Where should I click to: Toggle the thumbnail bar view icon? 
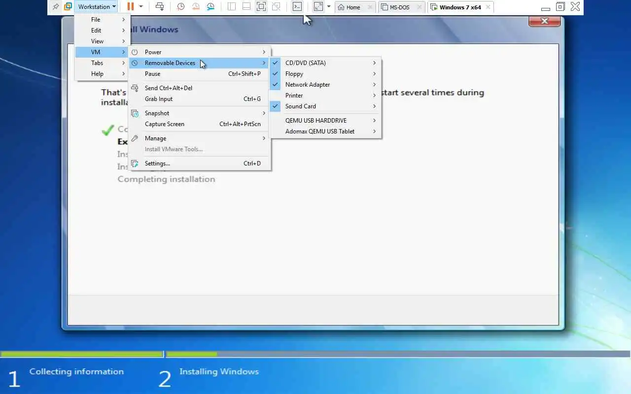pyautogui.click(x=246, y=7)
